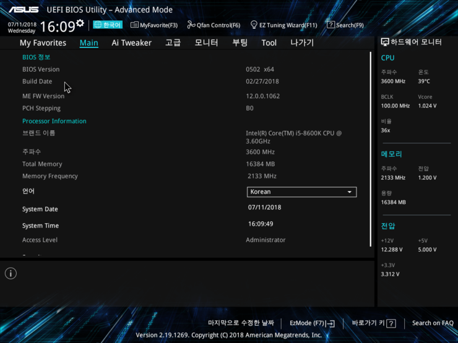The width and height of the screenshot is (458, 343).
Task: Open the Korean language dropdown
Action: pyautogui.click(x=302, y=192)
